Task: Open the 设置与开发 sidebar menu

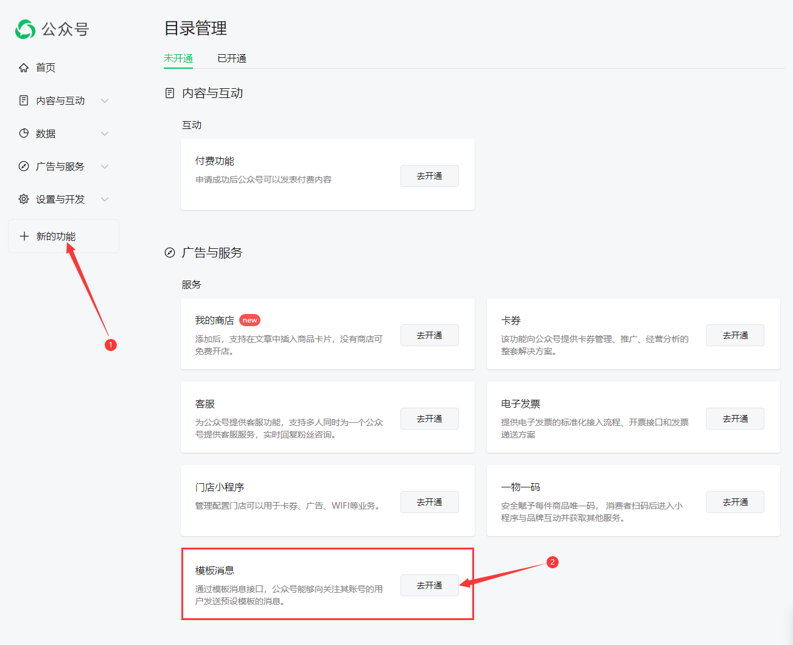Action: point(63,199)
